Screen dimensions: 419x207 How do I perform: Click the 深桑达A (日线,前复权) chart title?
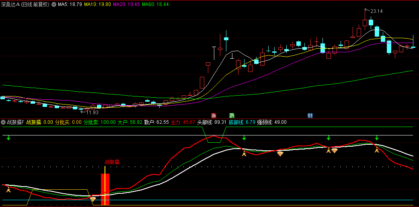pyautogui.click(x=25, y=4)
